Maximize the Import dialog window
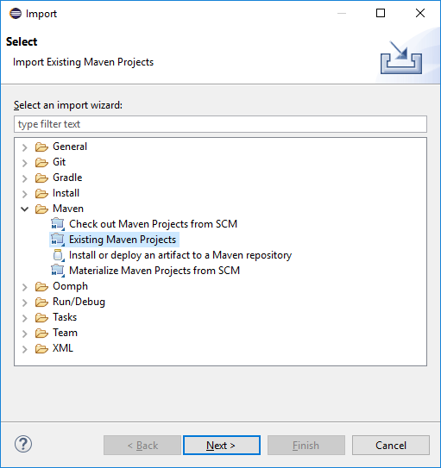The height and width of the screenshot is (468, 441). click(381, 13)
